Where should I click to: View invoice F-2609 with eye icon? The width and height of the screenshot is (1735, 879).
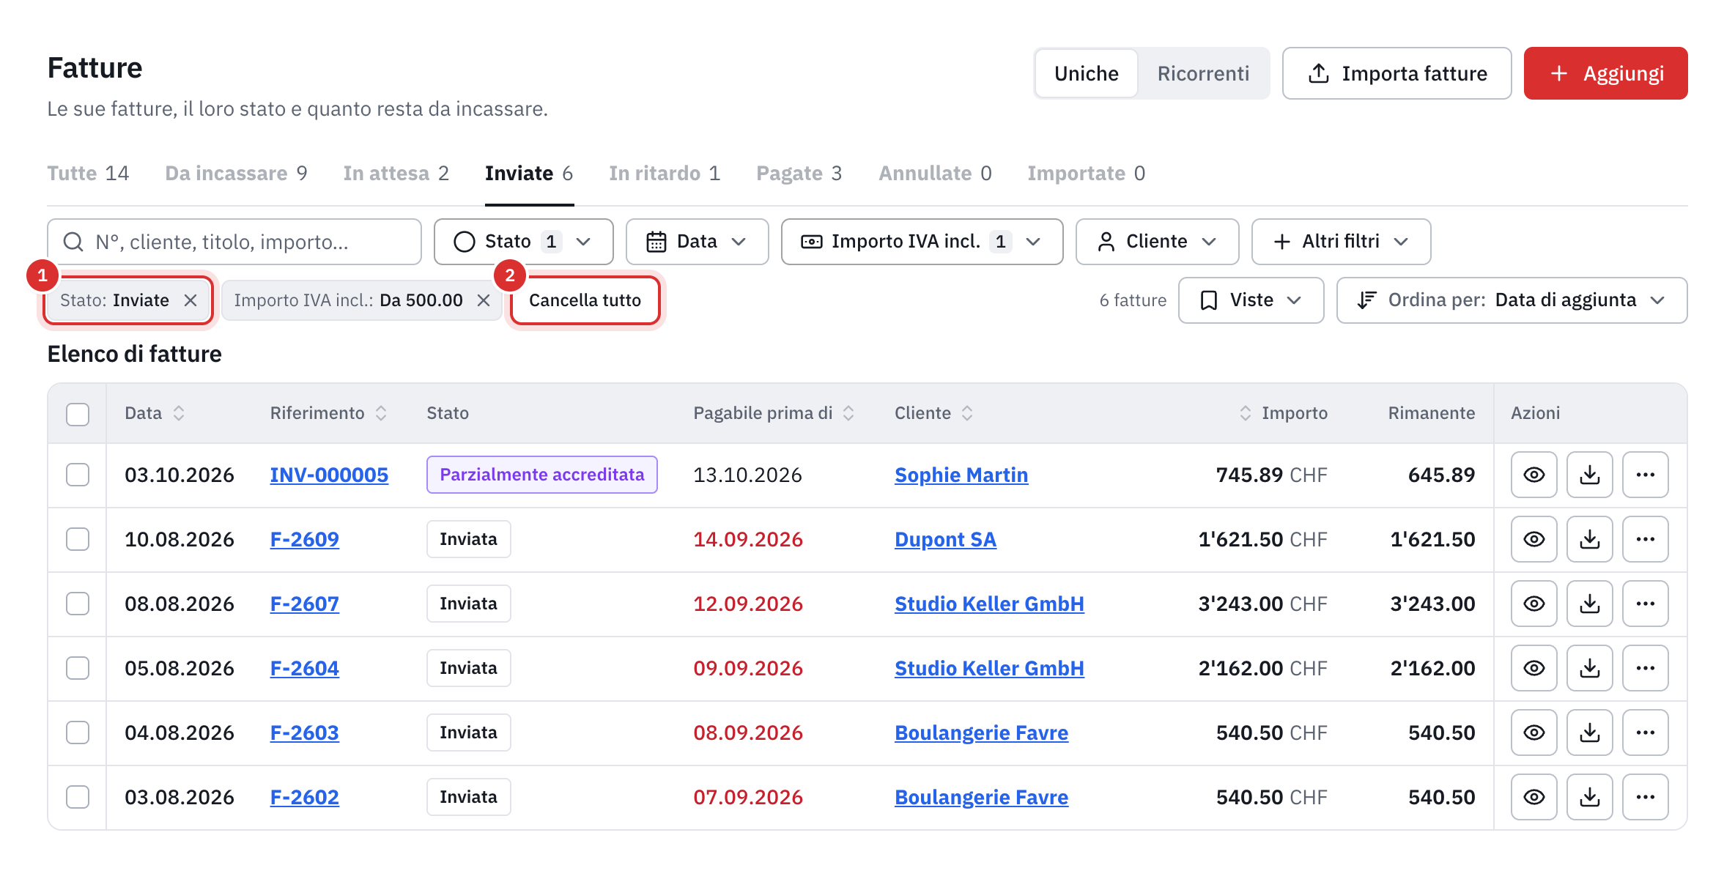point(1534,539)
